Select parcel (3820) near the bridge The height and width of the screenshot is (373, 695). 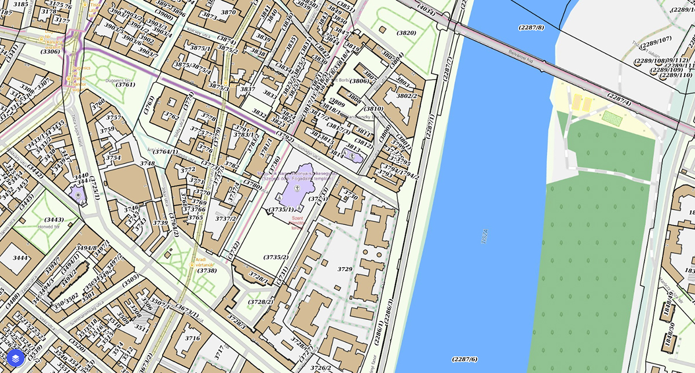[406, 33]
